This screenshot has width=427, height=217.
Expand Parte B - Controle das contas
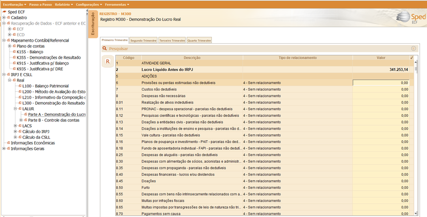(x=21, y=120)
